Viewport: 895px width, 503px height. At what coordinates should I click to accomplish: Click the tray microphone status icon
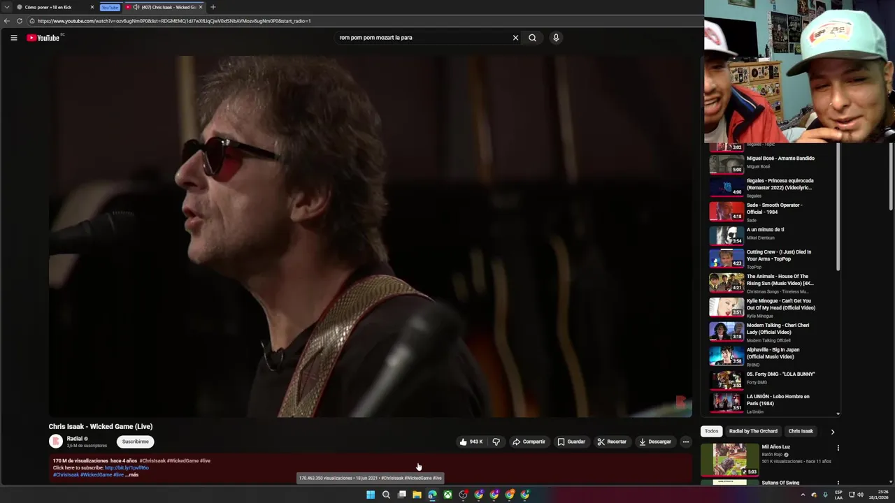pos(825,495)
